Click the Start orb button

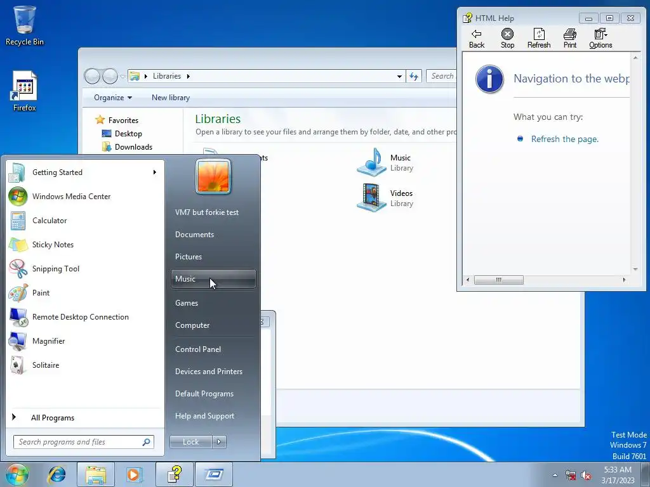[17, 474]
